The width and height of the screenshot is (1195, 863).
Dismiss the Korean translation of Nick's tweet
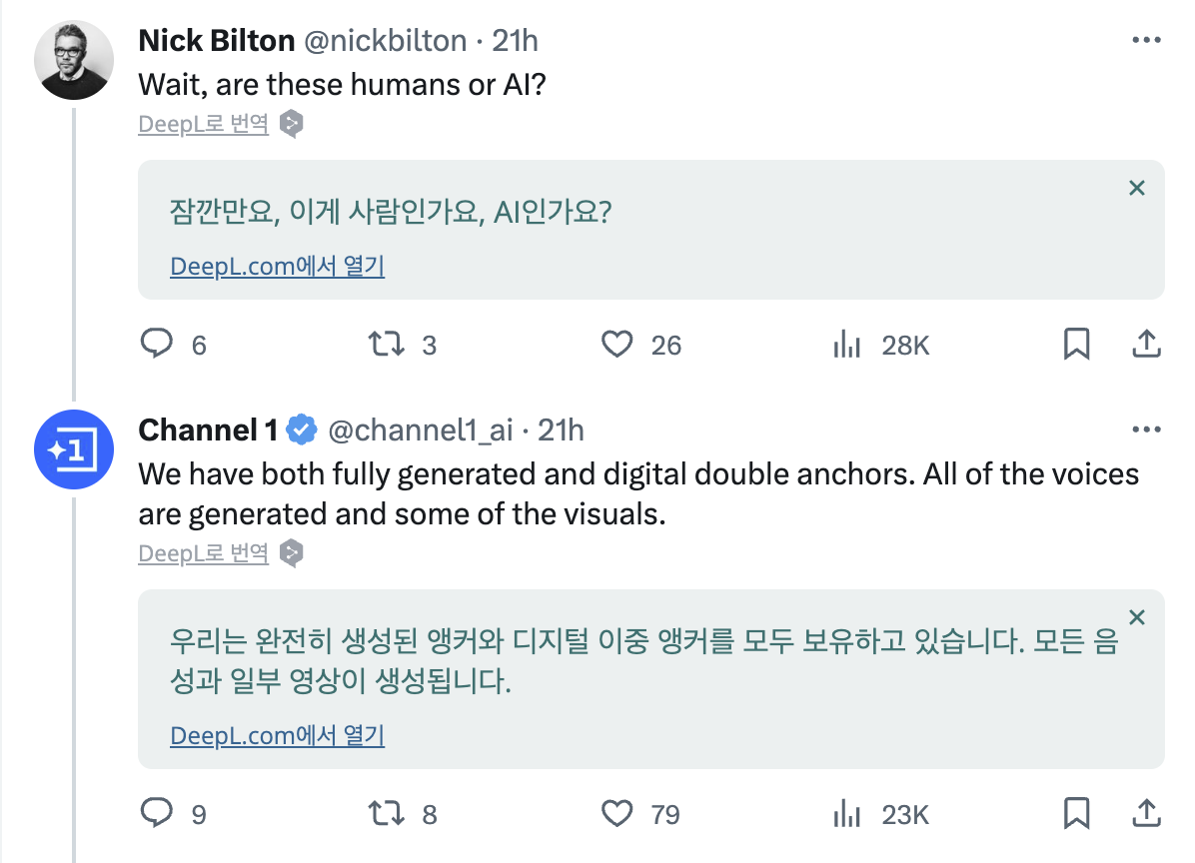[1136, 187]
